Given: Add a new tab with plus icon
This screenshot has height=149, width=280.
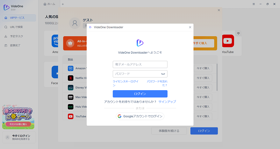Looking at the screenshot, I should point(63,4).
